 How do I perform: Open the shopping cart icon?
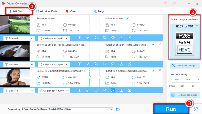(x=174, y=3)
